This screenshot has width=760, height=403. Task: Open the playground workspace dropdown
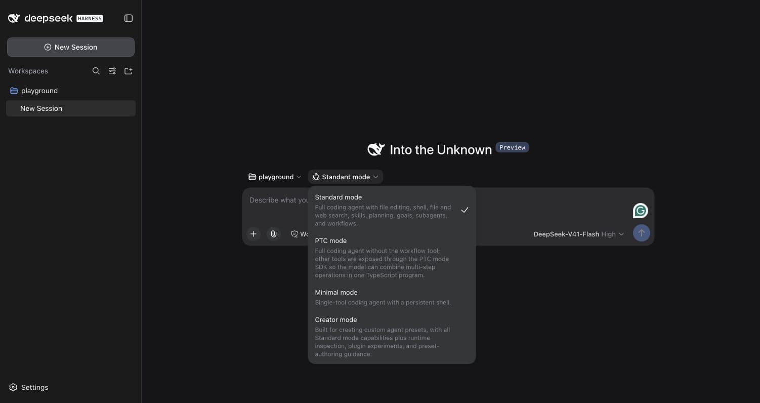[275, 177]
